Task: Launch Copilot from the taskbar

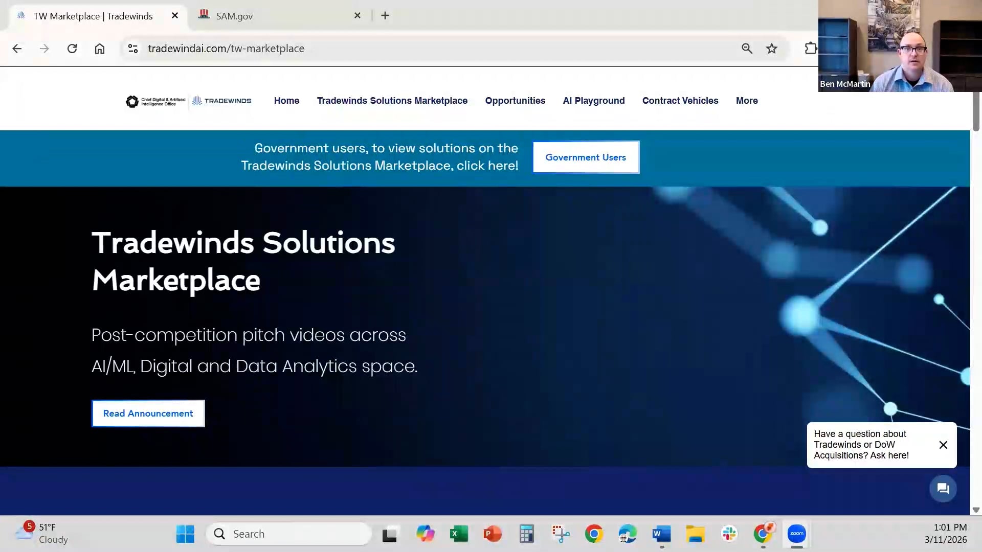Action: 425,534
